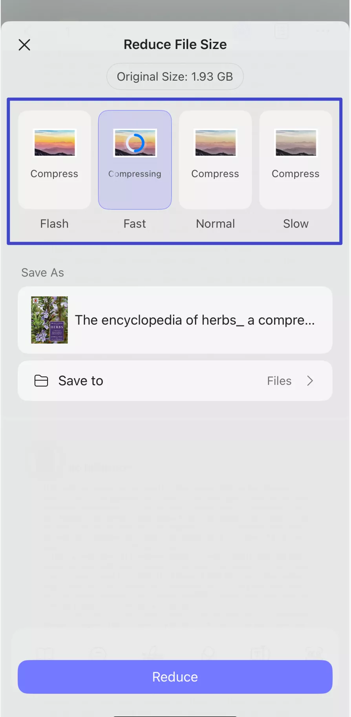Click the folder icon beside Save to
This screenshot has width=351, height=717.
(41, 381)
